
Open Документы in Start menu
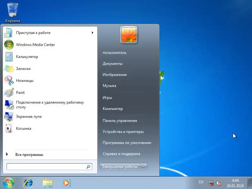[112, 64]
